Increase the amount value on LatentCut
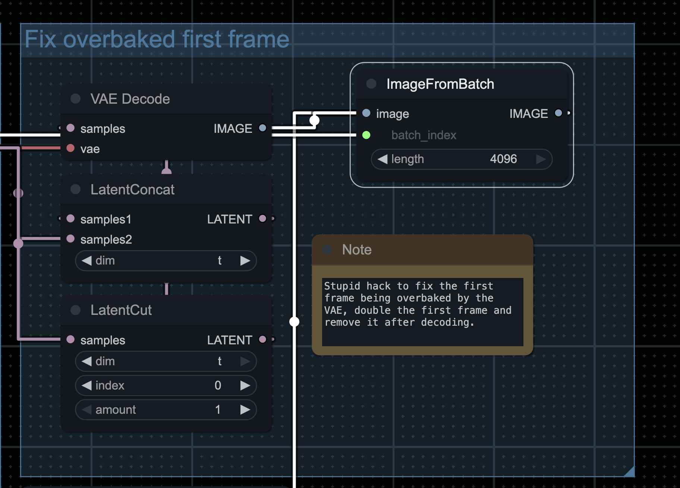 click(x=245, y=410)
